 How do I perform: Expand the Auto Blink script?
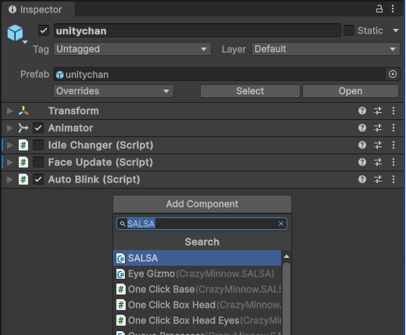pos(9,179)
